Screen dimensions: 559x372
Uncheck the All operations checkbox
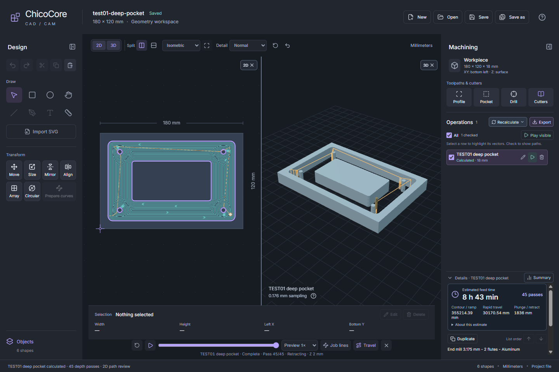click(x=449, y=135)
